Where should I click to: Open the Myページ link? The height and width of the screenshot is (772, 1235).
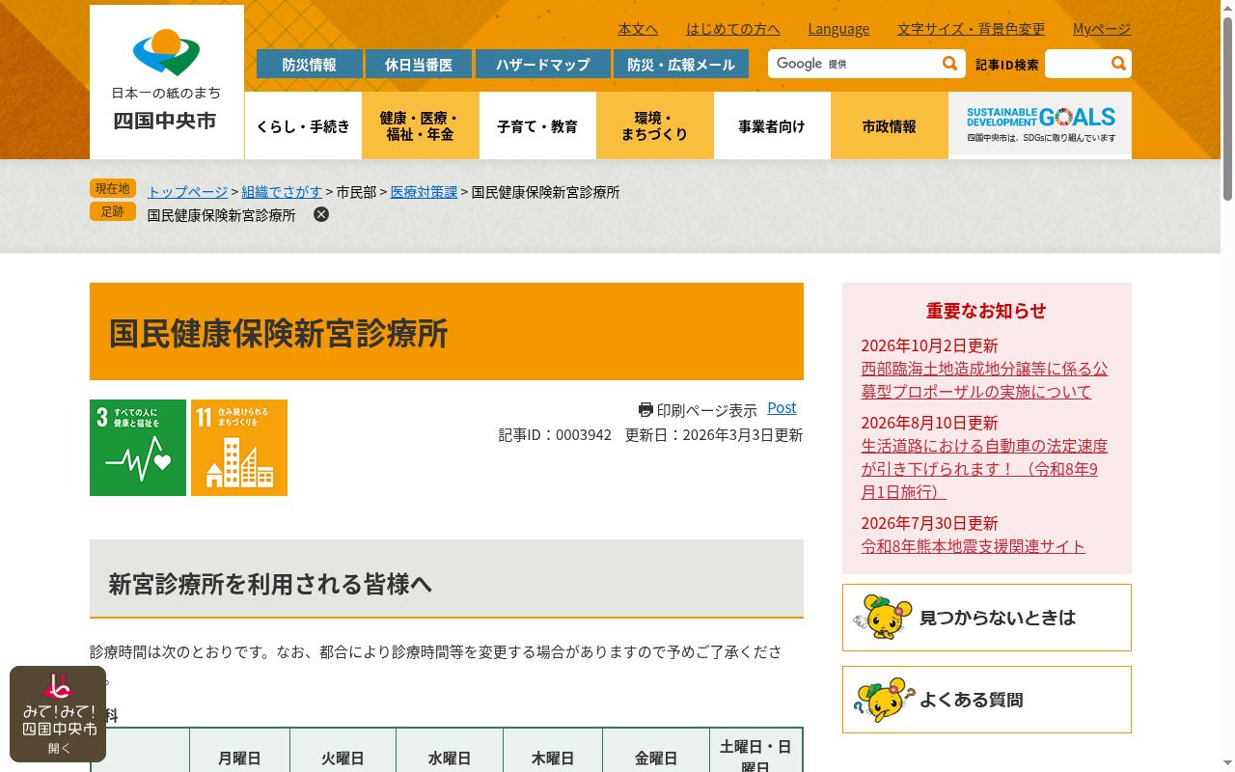(1102, 29)
